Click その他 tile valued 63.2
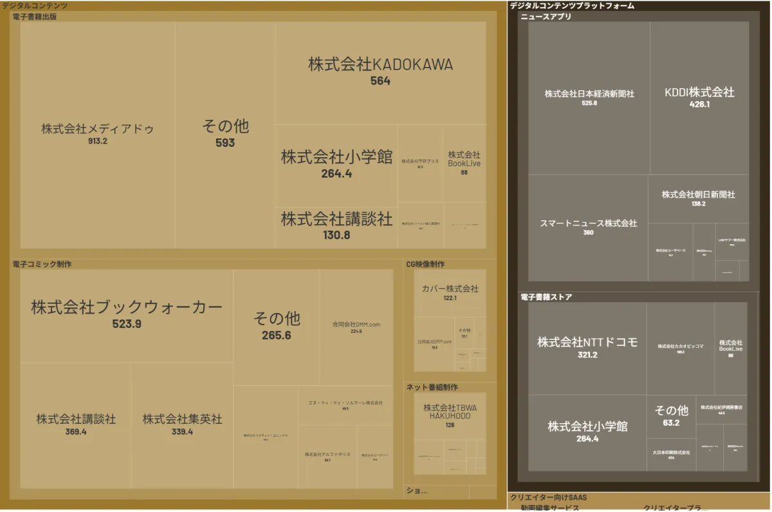This screenshot has height=512, width=772. [x=671, y=415]
